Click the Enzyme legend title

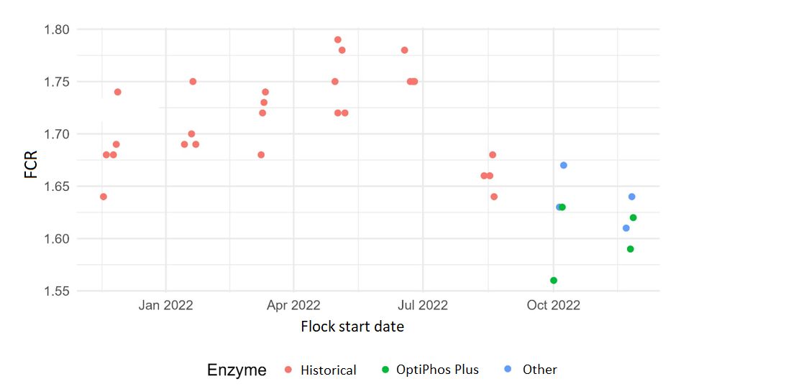[237, 370]
